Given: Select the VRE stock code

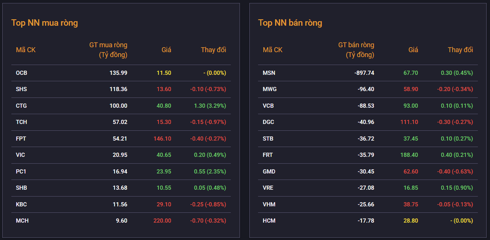Looking at the screenshot, I should point(268,188).
